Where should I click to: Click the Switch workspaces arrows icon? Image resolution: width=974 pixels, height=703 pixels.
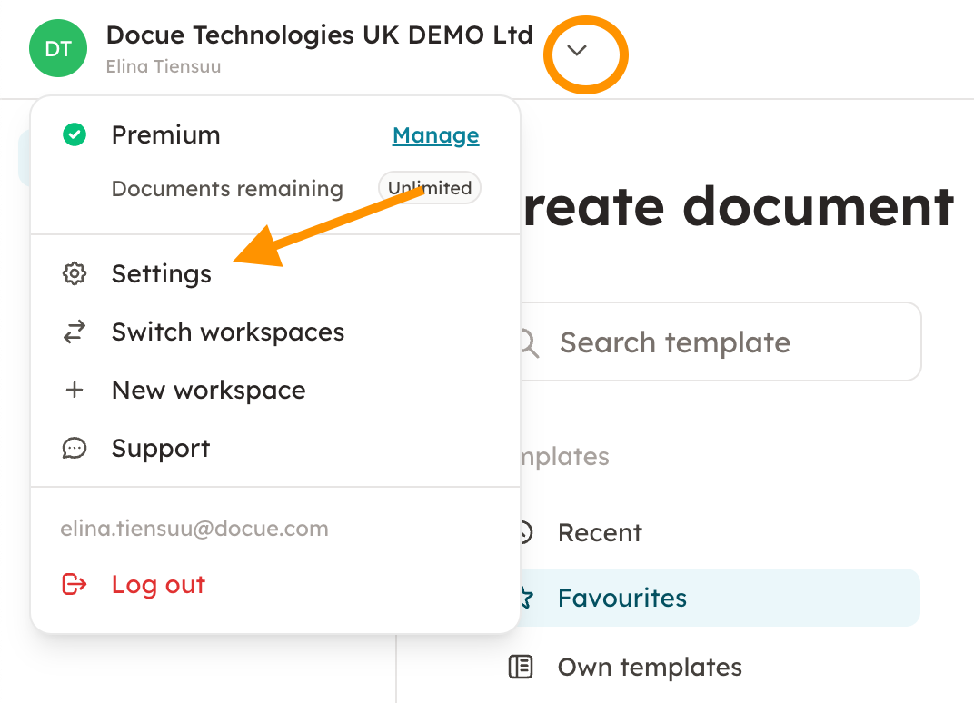coord(75,332)
